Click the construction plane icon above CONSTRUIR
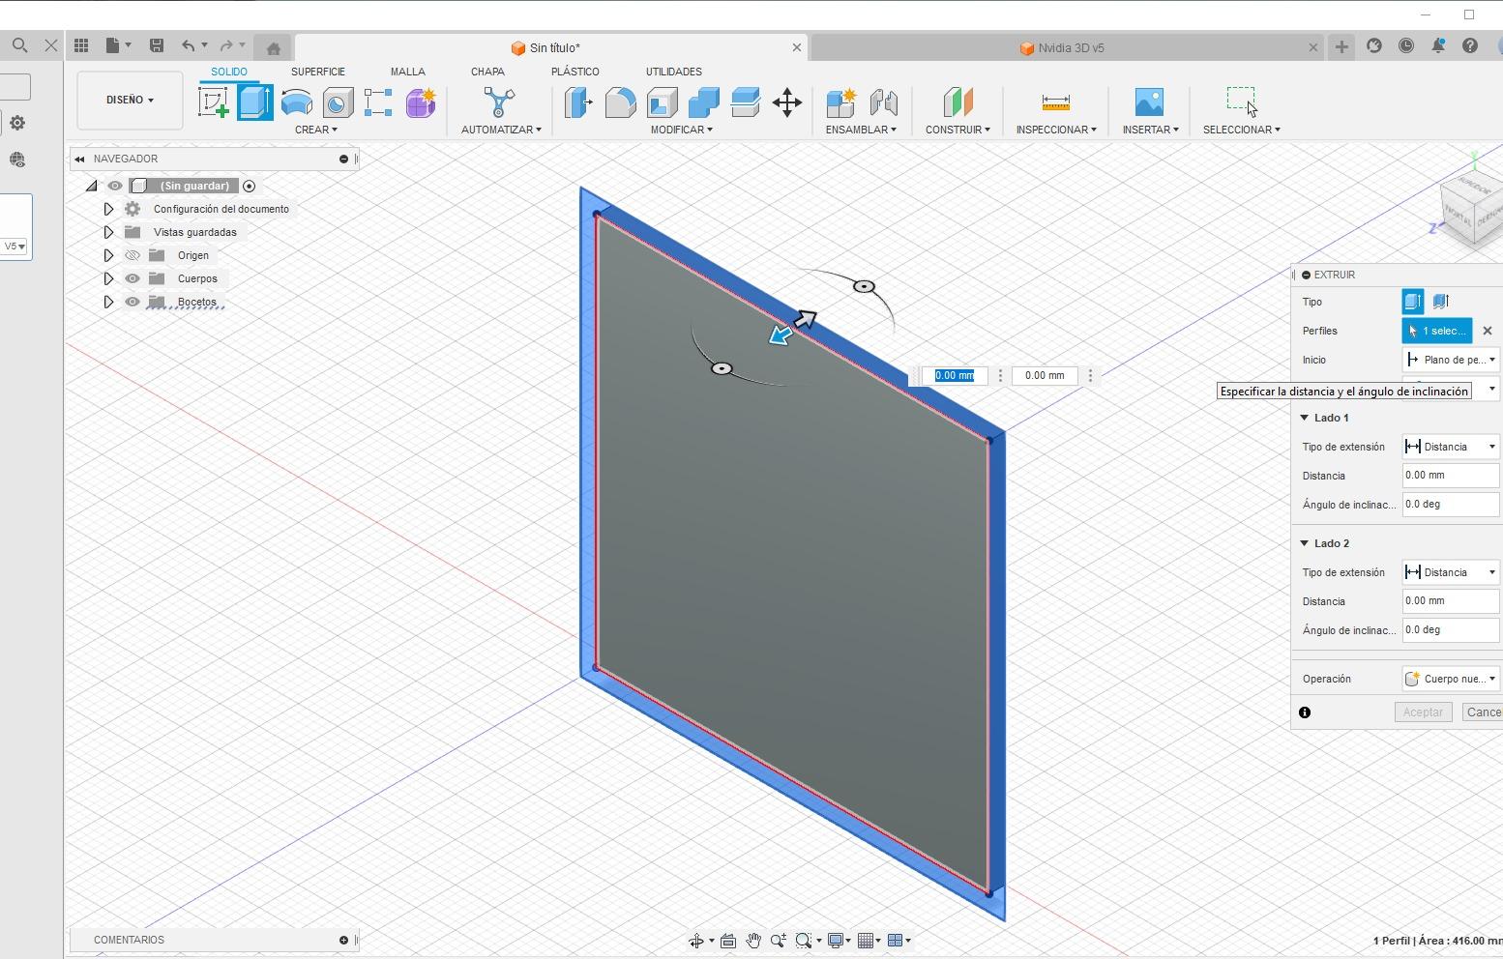Image resolution: width=1503 pixels, height=959 pixels. (x=958, y=102)
